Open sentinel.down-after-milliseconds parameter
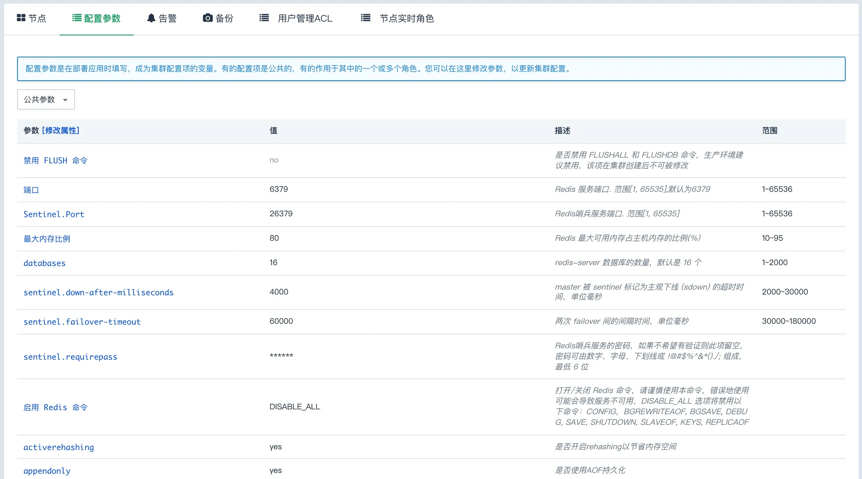 click(x=98, y=292)
